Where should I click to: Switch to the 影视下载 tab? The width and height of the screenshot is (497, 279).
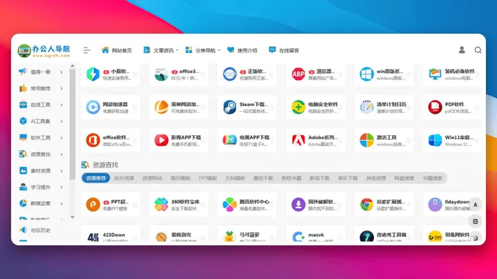320,178
